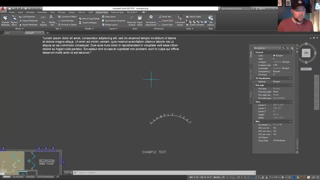Open status bar customization menu
This screenshot has height=180, width=320.
pos(318,177)
